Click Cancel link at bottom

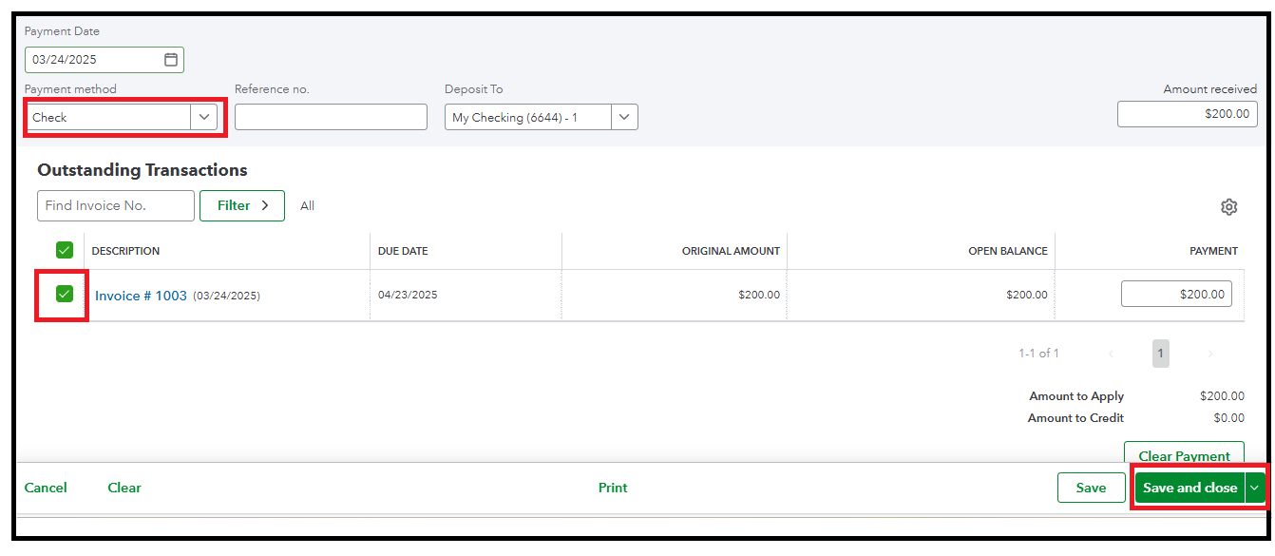tap(46, 488)
